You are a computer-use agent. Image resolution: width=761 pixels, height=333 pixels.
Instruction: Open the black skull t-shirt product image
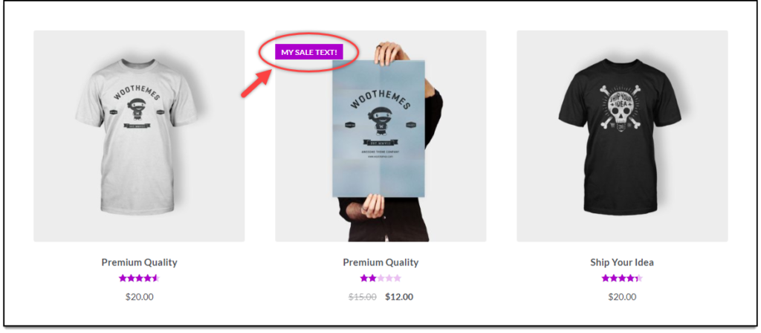pyautogui.click(x=622, y=136)
